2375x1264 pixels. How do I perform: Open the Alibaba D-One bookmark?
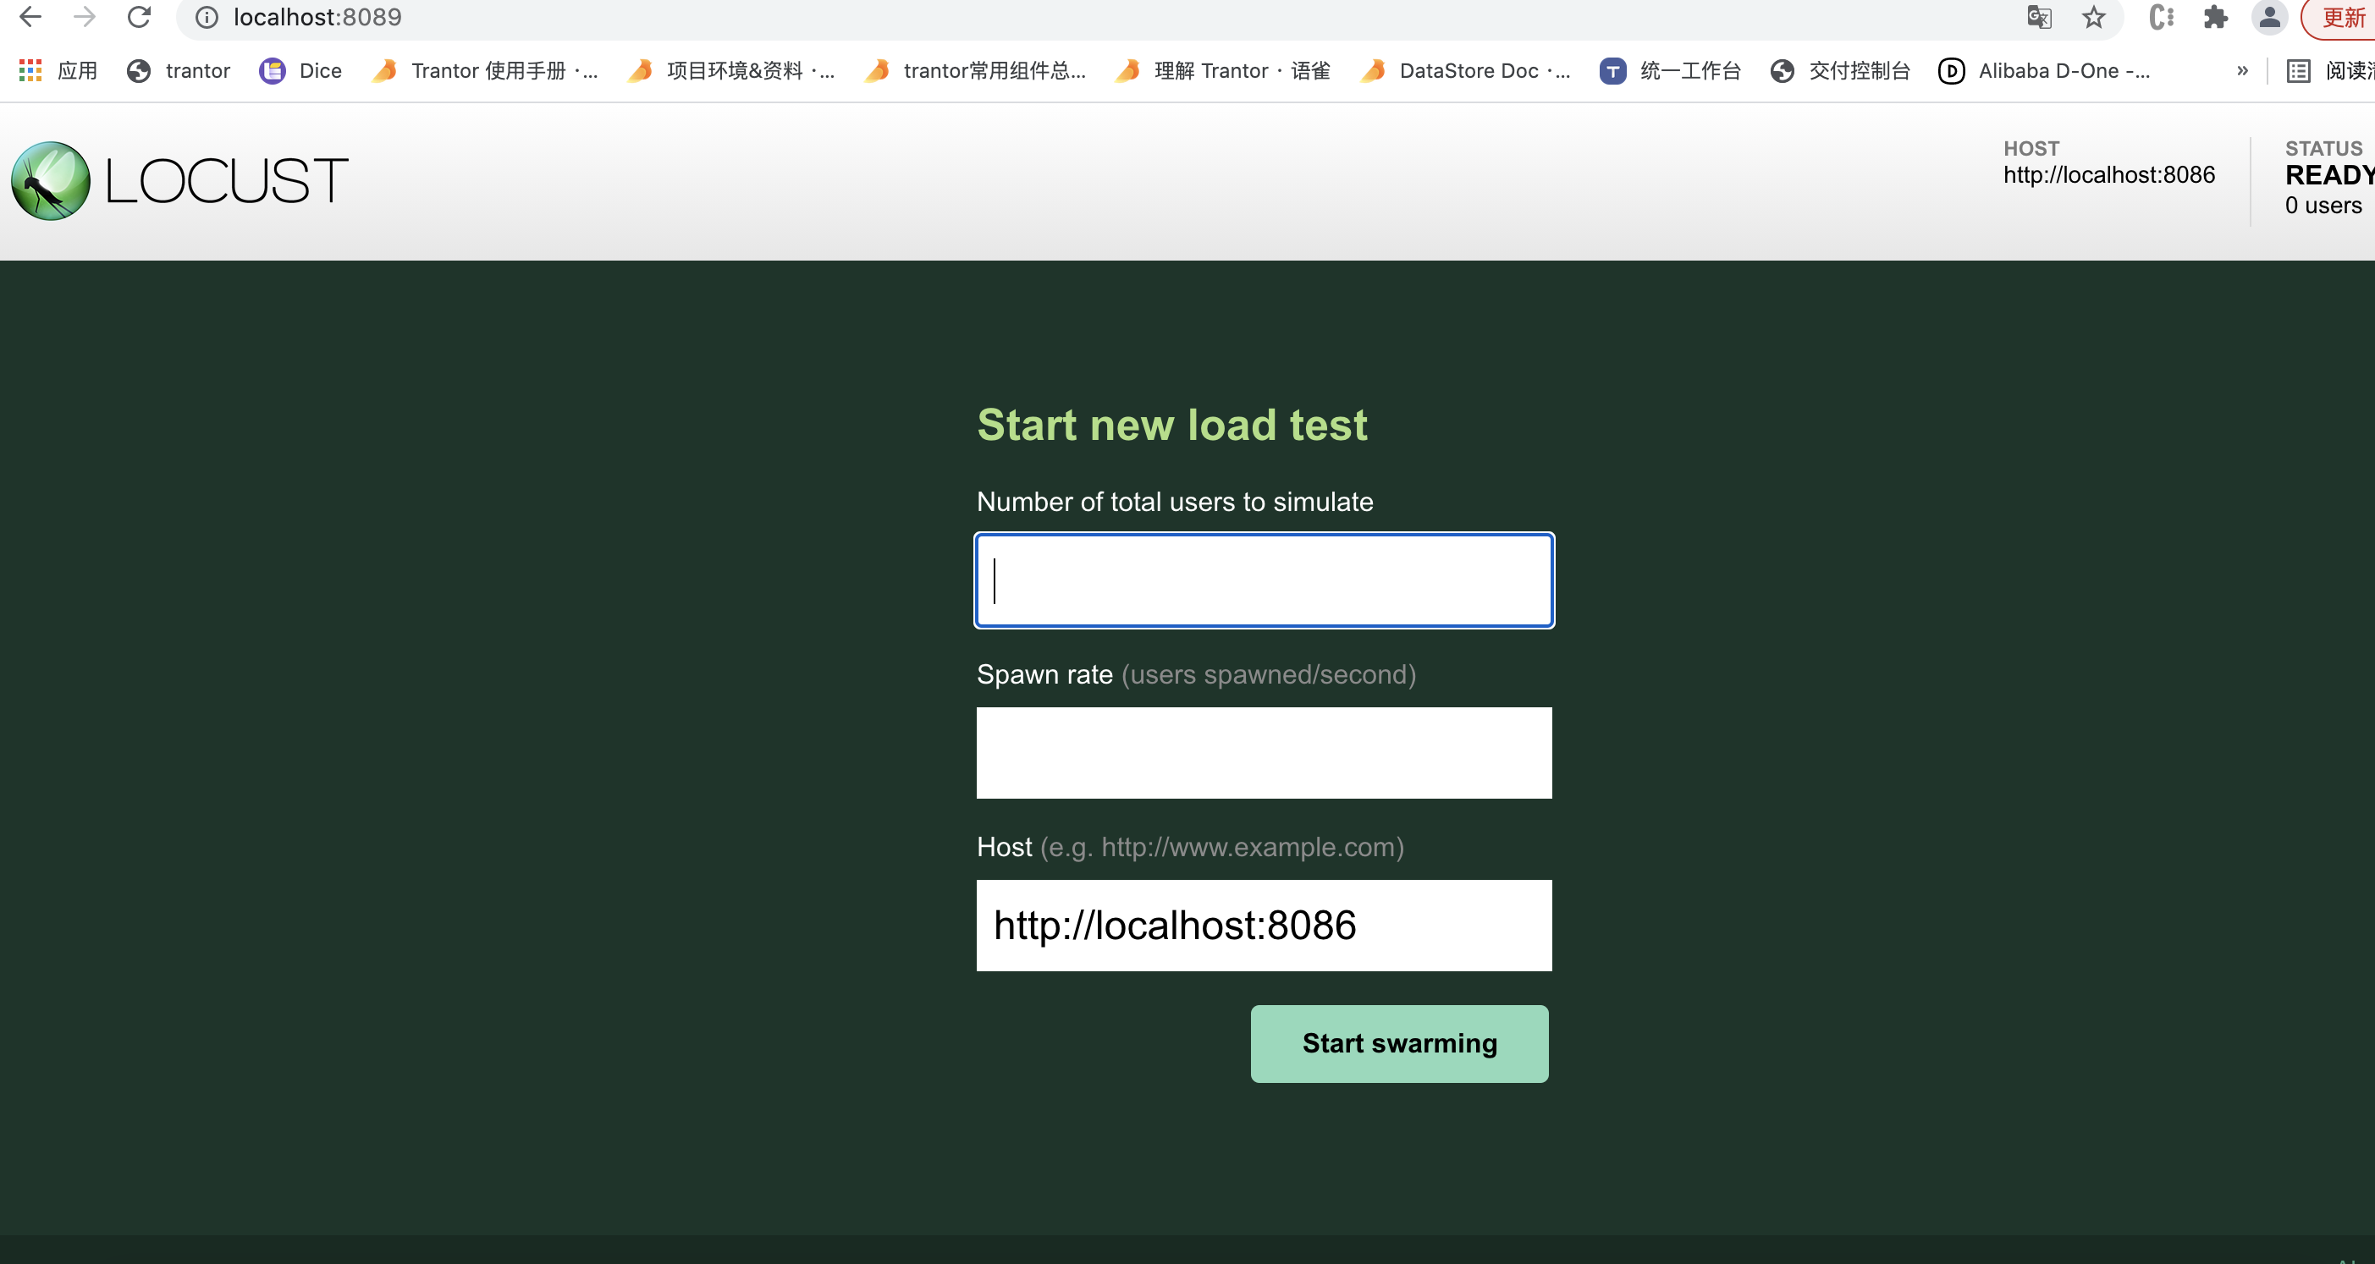coord(2045,71)
